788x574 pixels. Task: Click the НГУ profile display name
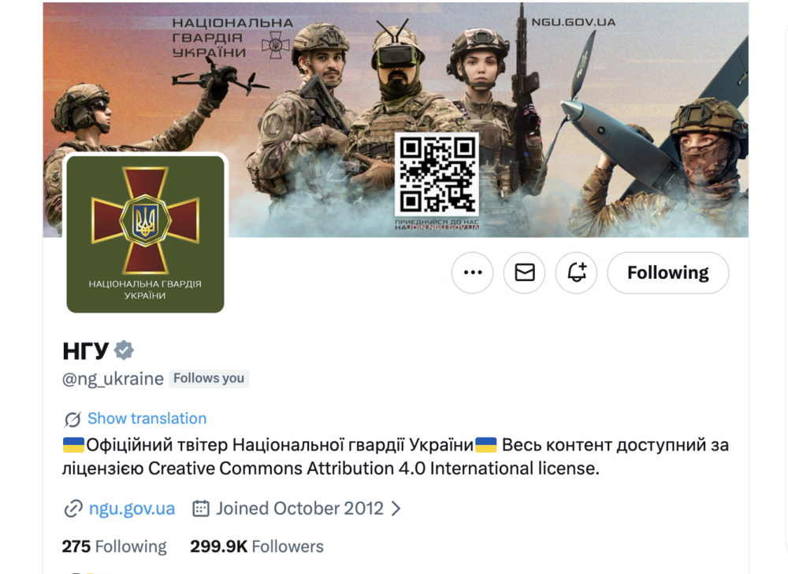85,350
